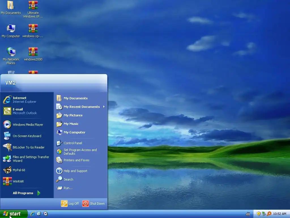
Task: Click the VM2 user name header
Action: pyautogui.click(x=10, y=83)
